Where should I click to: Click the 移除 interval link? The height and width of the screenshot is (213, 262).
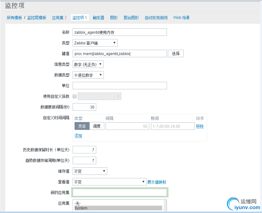[x=200, y=126]
